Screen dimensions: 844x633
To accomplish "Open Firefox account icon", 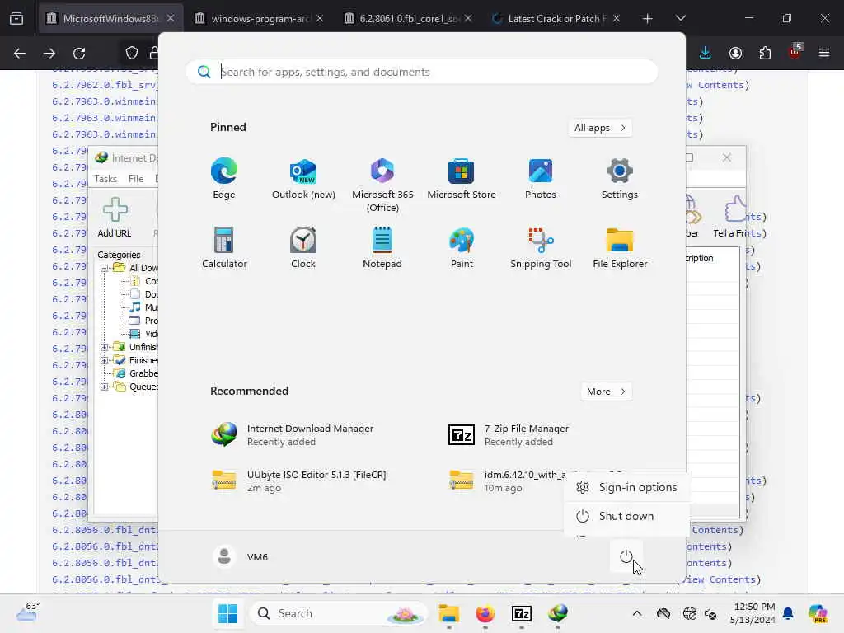I will (735, 53).
